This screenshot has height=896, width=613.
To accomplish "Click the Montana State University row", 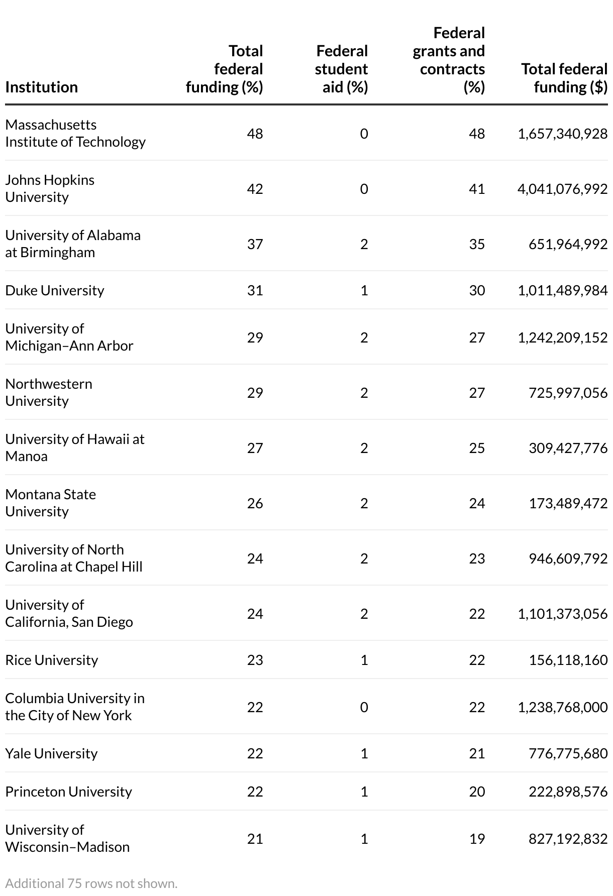I will point(50,503).
